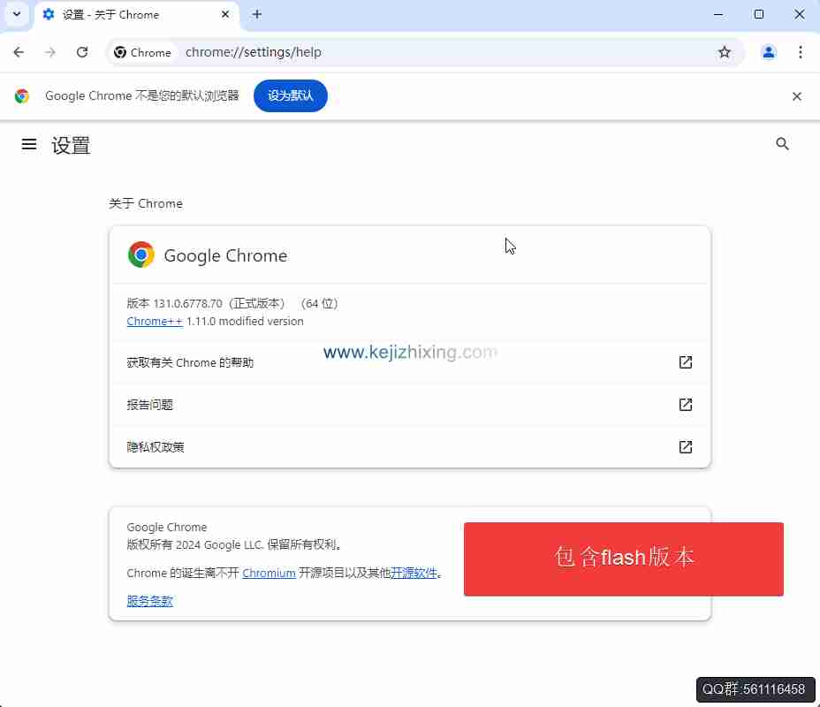
Task: Open the profile avatar icon
Action: click(768, 52)
